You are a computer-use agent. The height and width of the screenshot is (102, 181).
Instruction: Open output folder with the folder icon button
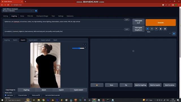(97, 85)
